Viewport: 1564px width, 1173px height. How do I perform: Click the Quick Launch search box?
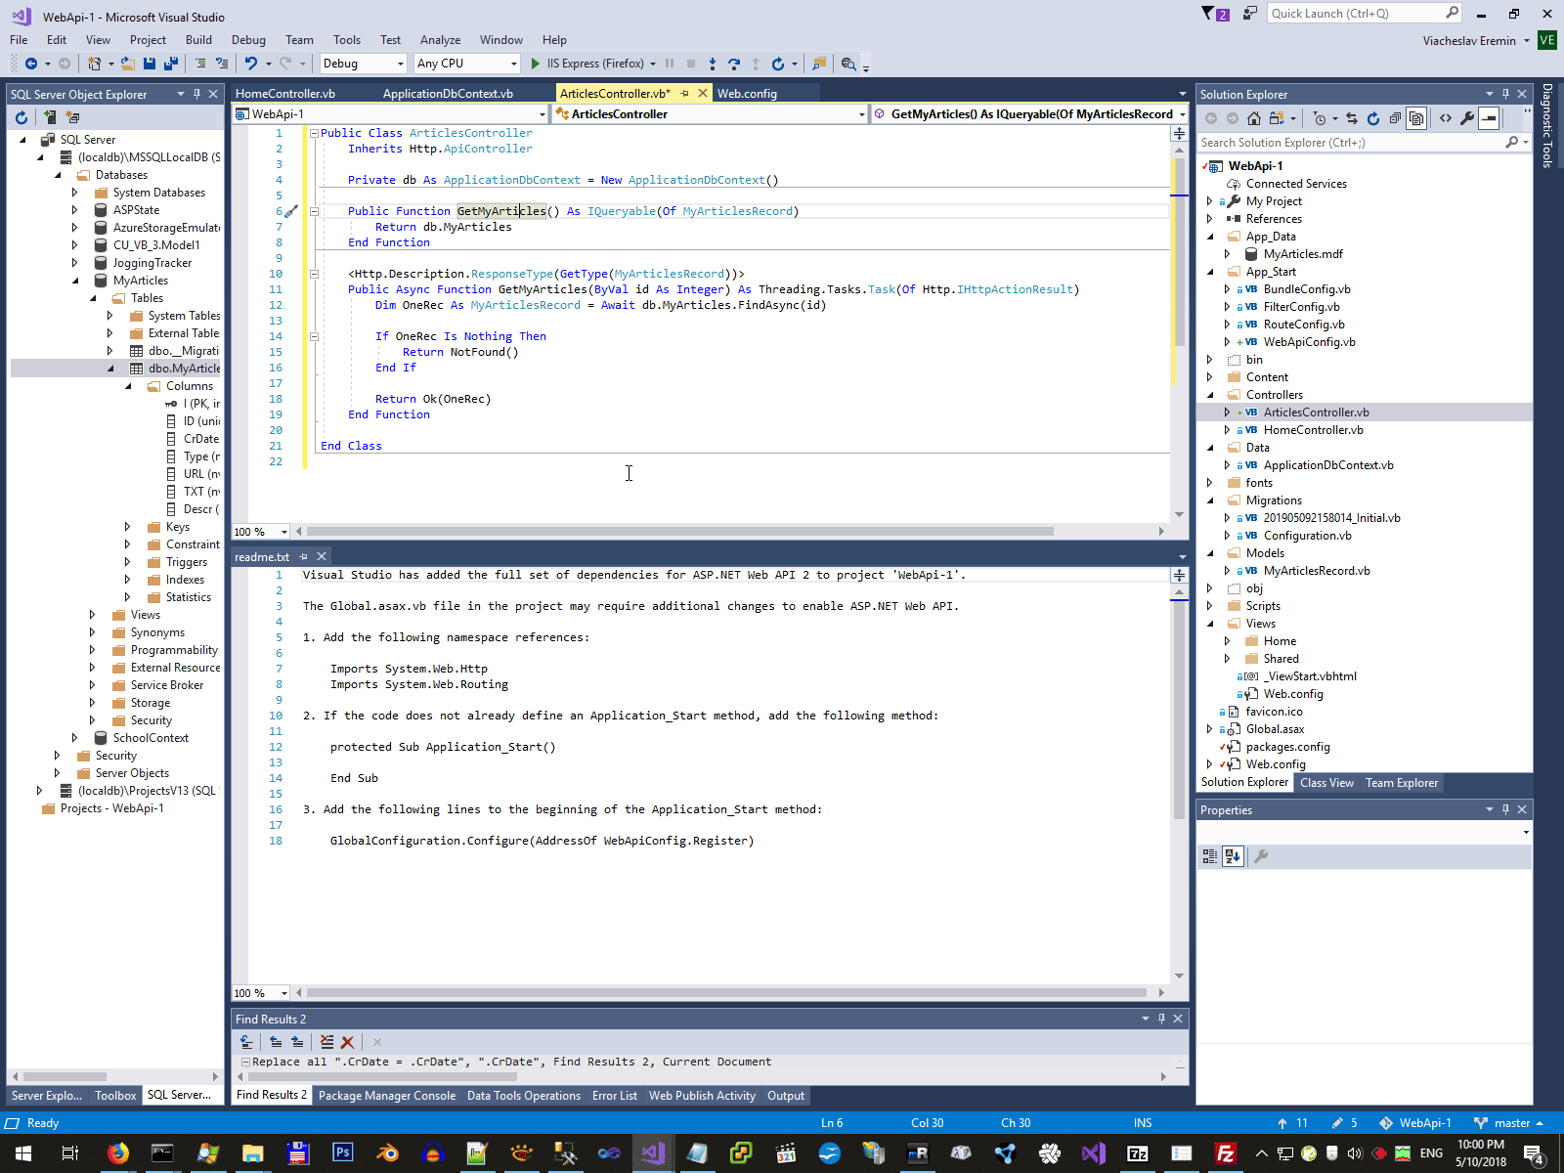[x=1365, y=14]
